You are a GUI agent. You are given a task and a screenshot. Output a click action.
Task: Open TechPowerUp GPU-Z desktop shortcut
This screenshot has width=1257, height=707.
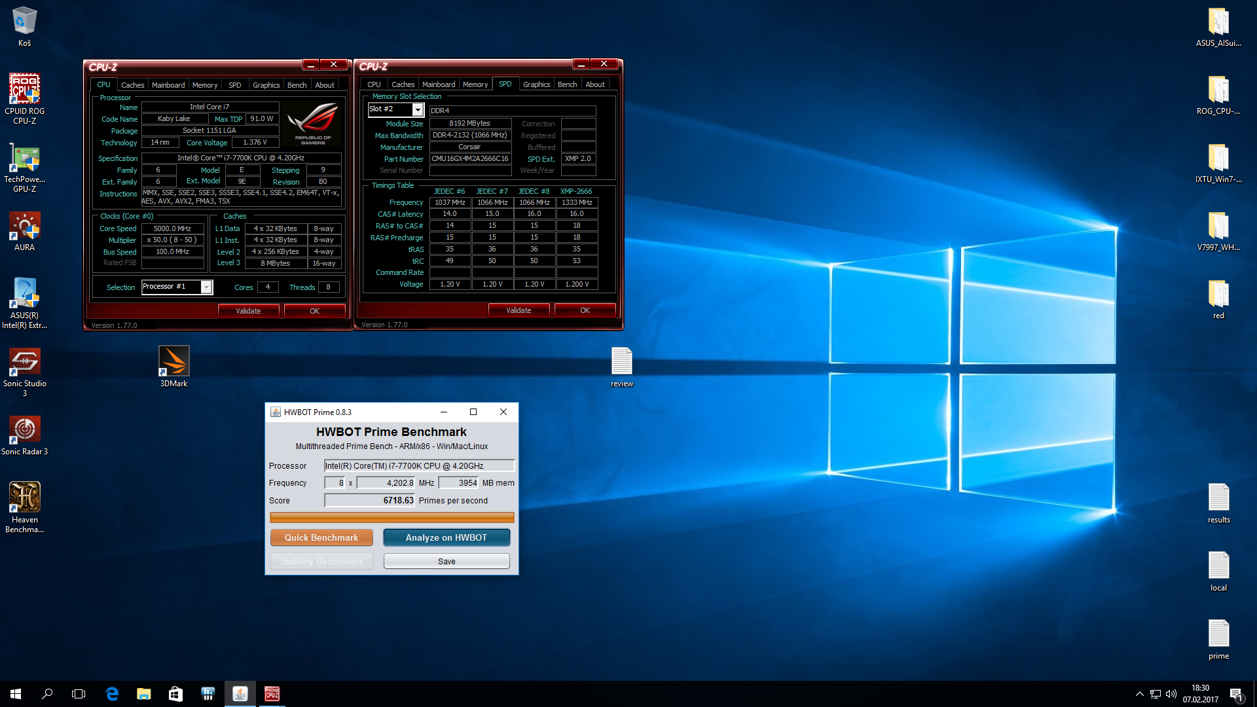[x=24, y=167]
